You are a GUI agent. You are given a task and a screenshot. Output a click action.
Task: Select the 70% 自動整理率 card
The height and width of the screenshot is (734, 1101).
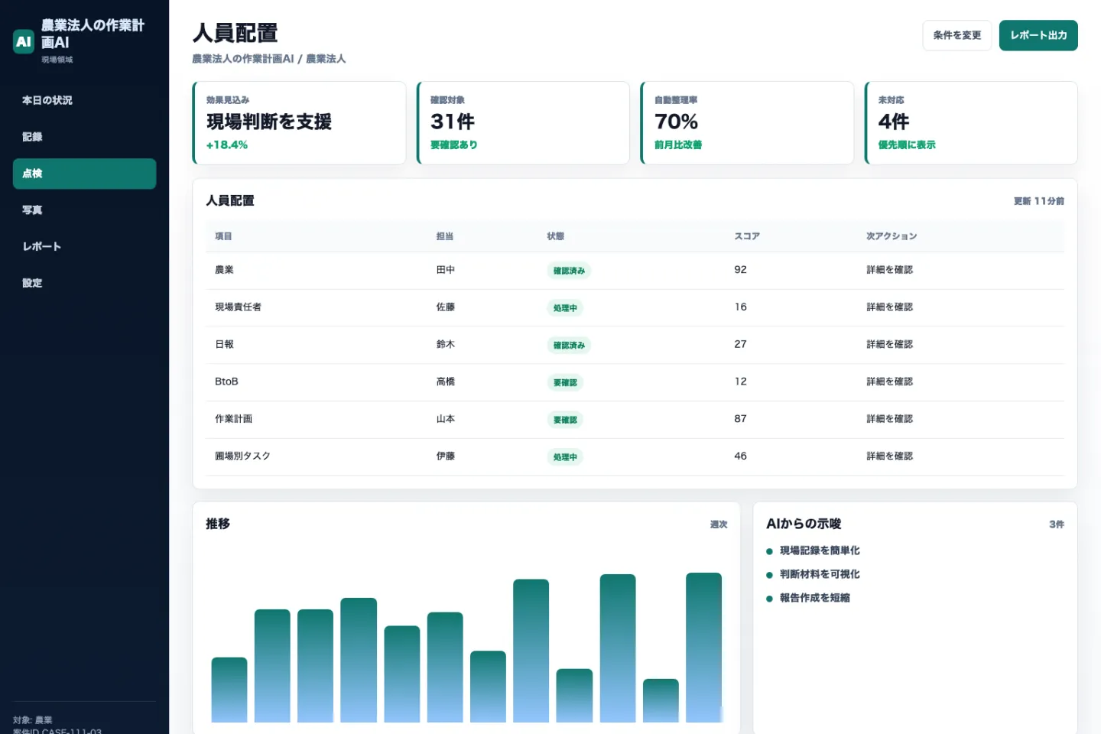click(x=747, y=122)
